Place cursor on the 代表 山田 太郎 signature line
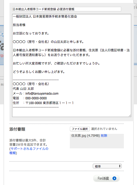The width and height of the screenshot is (137, 185). click(x=23, y=89)
